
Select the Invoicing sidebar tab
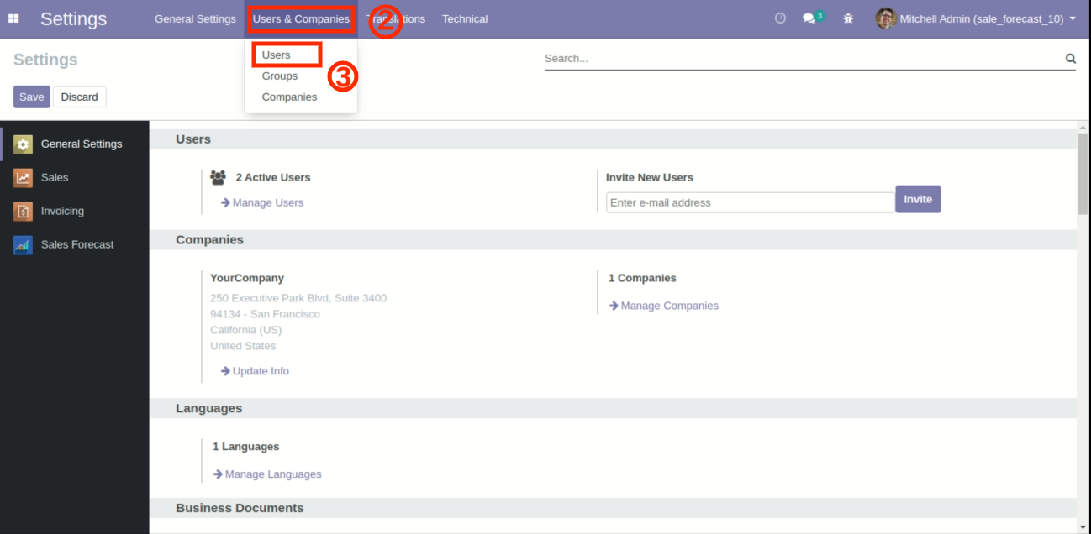click(76, 212)
